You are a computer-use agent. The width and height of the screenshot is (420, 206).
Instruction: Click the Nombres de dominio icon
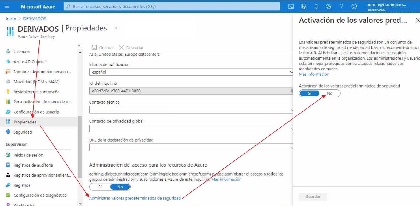coord(8,72)
